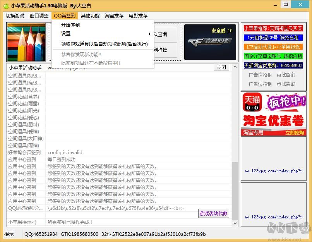Click the CF 穿越火线 game banner

[x=210, y=42]
